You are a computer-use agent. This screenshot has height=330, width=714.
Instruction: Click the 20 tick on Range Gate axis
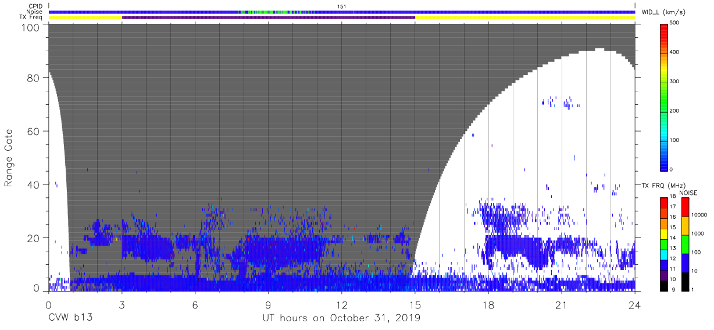tap(33, 238)
